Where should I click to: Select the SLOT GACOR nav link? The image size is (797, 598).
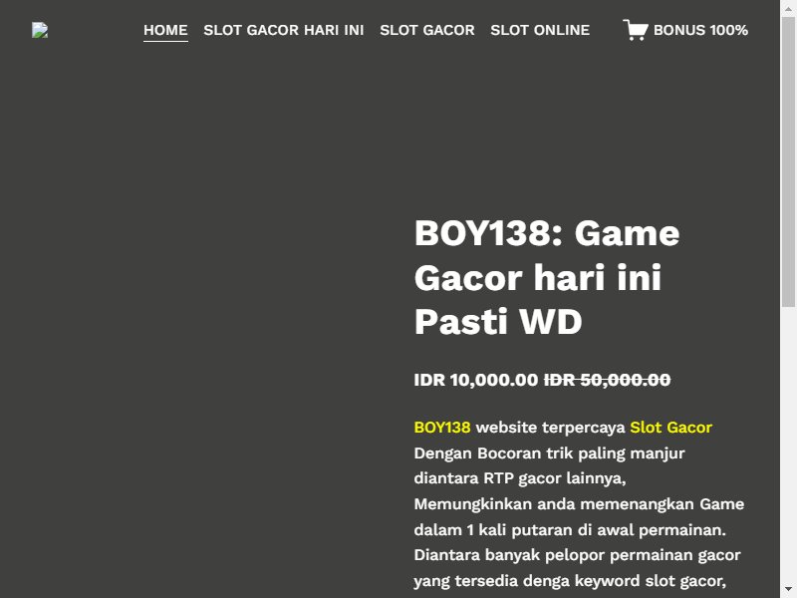427,30
